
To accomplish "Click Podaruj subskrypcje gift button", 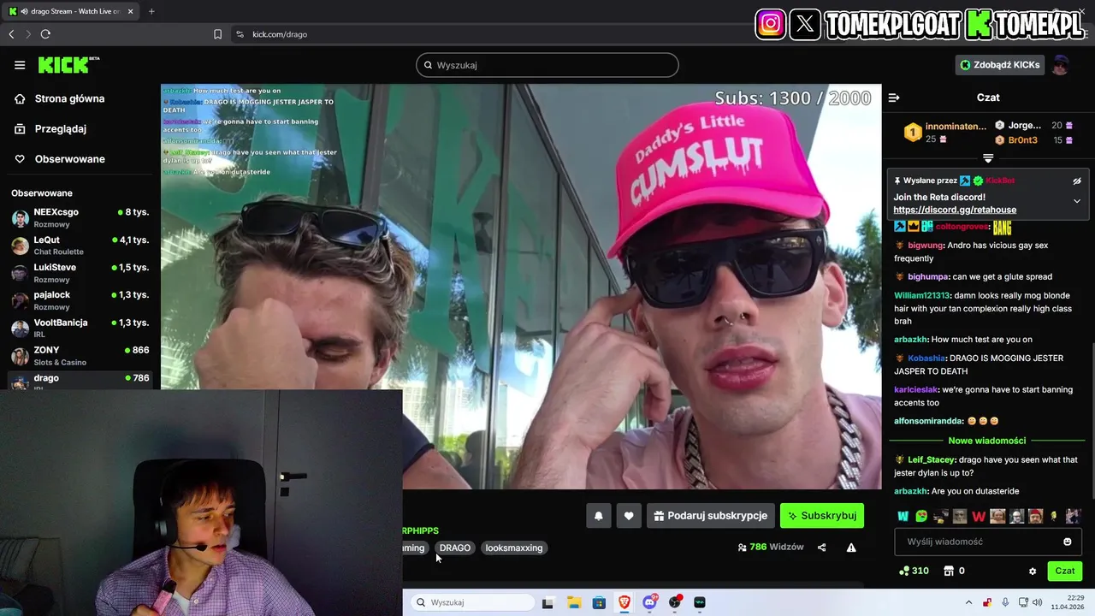I will [711, 516].
